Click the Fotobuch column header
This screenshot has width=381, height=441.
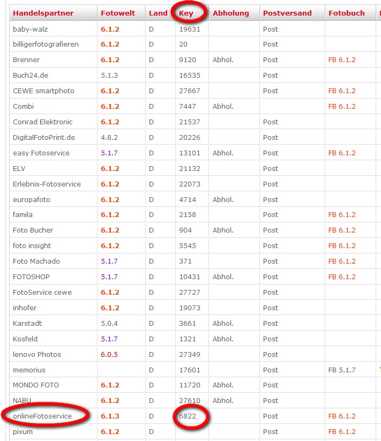click(346, 13)
